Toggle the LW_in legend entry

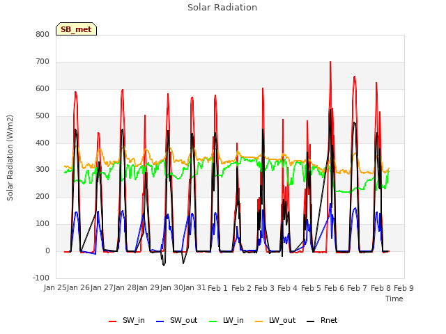click(226, 320)
